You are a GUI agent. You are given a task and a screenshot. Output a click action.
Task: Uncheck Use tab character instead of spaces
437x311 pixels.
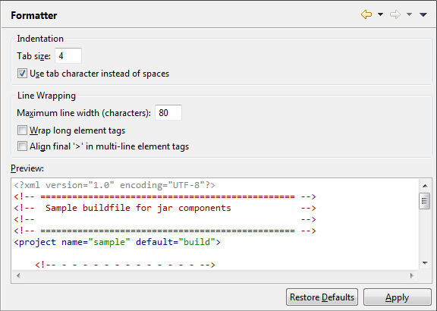[x=22, y=74]
